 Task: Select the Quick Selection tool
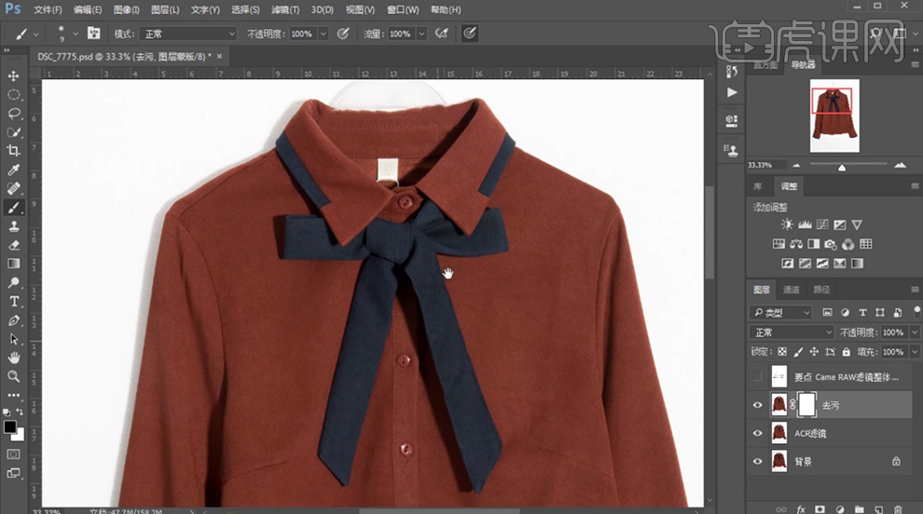tap(14, 132)
